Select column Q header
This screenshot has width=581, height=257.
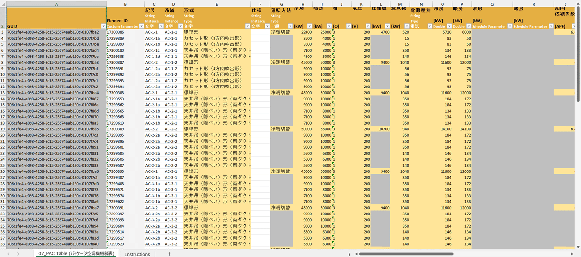pos(492,3)
